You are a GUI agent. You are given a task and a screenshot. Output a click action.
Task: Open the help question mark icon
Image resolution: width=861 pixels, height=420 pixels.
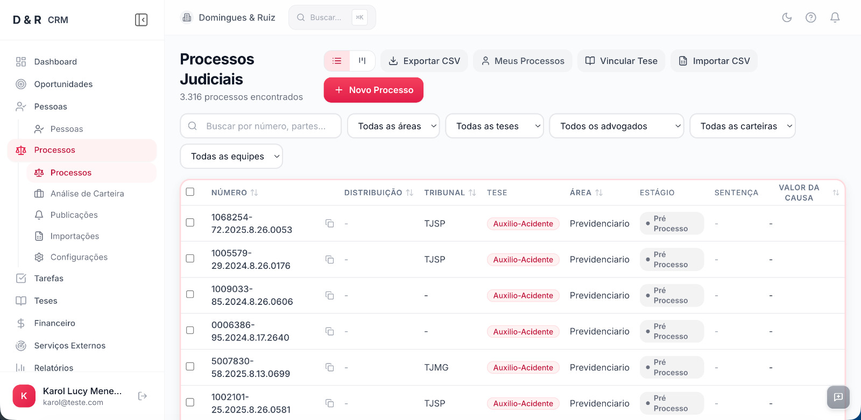click(810, 17)
